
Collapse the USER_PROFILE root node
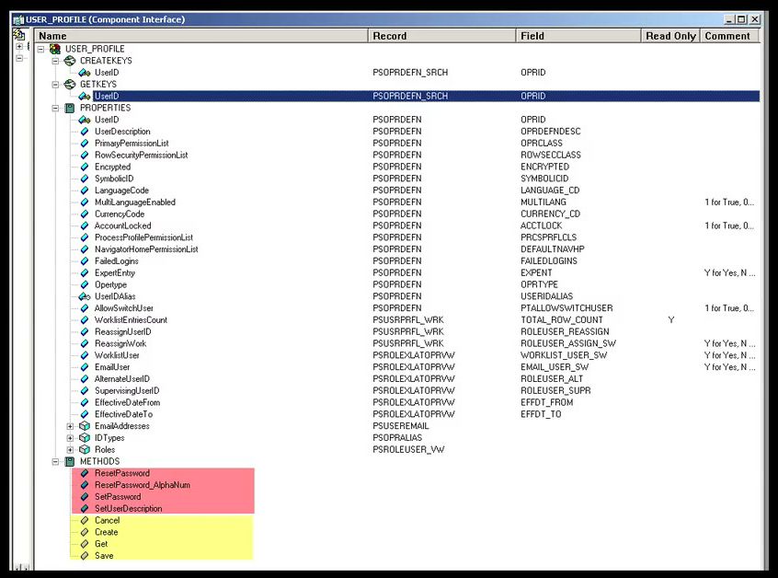coord(40,49)
